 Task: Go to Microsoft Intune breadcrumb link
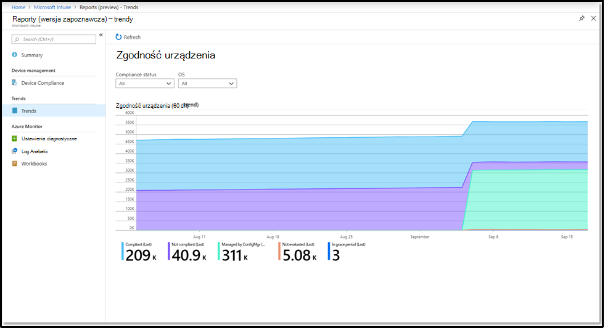[x=52, y=7]
